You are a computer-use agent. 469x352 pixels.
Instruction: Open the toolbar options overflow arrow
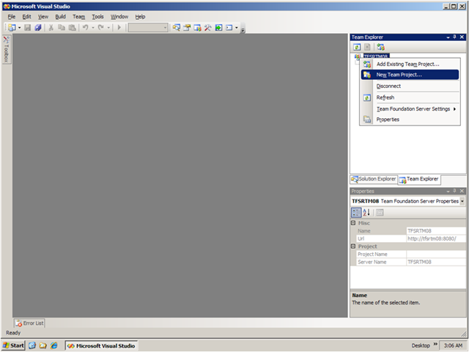click(x=243, y=30)
